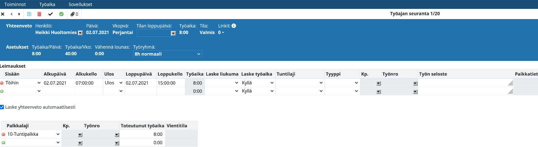Screen dimensions: 538x147
Task: Open the Työaika menu
Action: click(x=47, y=4)
